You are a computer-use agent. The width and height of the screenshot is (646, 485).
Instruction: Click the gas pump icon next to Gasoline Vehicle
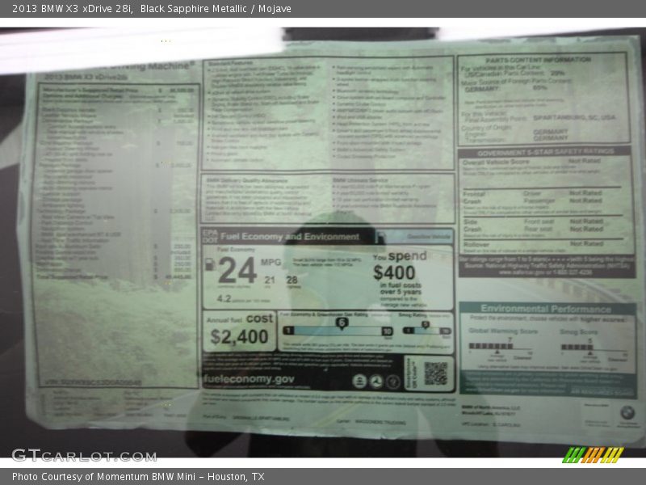pos(381,237)
